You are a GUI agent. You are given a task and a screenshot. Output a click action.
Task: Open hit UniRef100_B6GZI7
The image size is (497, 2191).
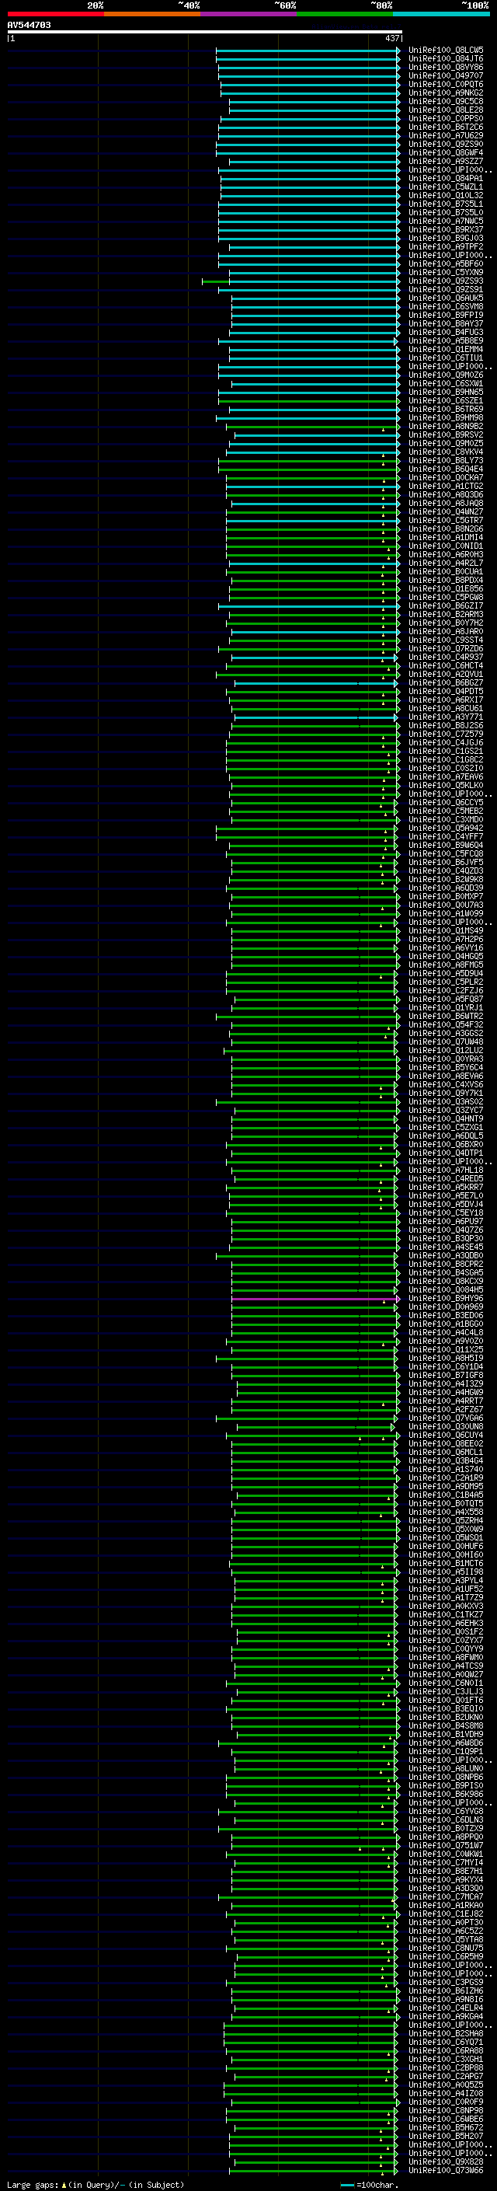446,605
